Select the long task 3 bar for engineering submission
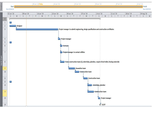Viewport: 153px width, 115px height. (x=37, y=29)
